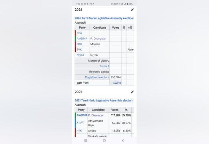Open P. Dhanapal link in 2021 table
Screen dimensions: 209x144
(96, 115)
